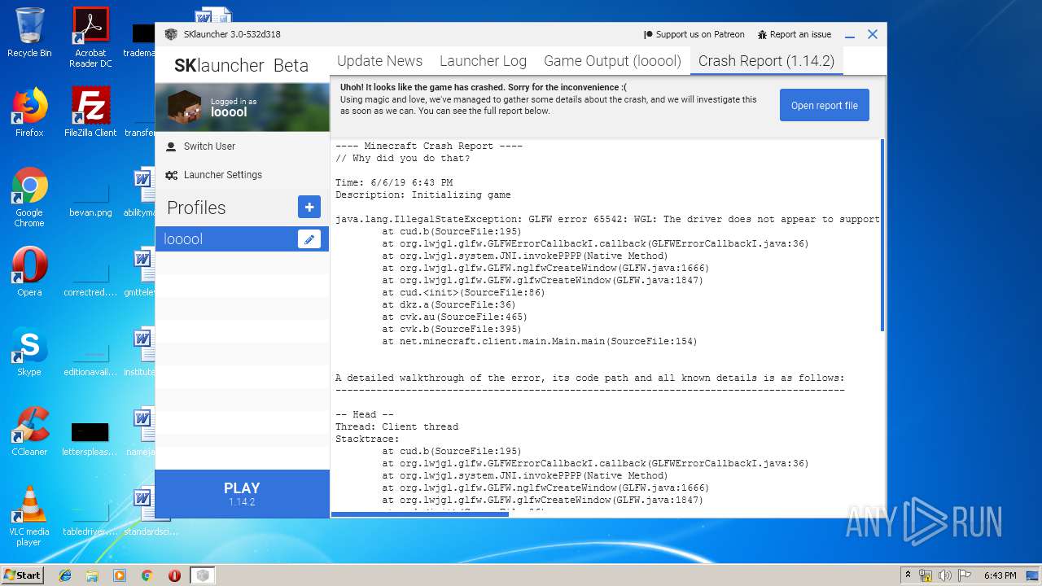Launch CCleaner desktop shortcut
This screenshot has width=1042, height=586.
click(29, 431)
